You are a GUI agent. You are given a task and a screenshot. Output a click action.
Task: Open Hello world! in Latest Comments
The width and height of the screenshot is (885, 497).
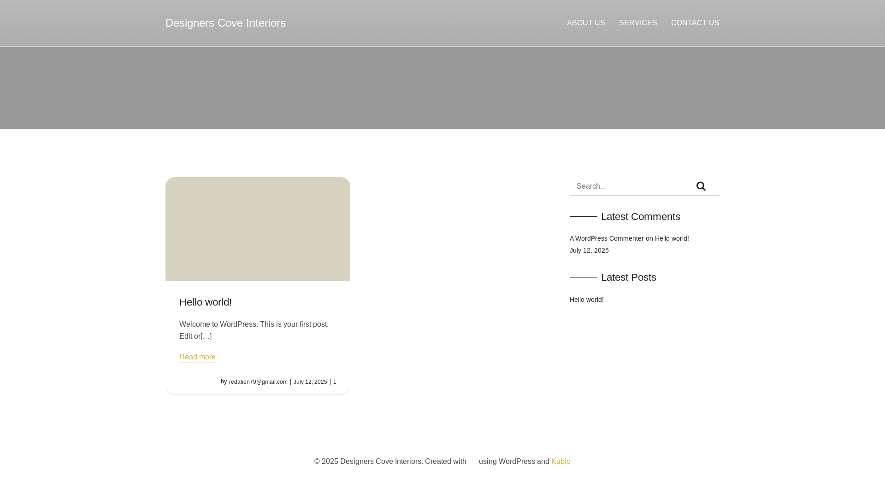(x=672, y=238)
